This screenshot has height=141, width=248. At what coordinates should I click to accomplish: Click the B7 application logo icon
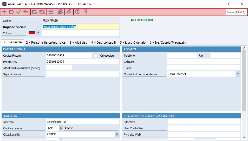(x=4, y=4)
